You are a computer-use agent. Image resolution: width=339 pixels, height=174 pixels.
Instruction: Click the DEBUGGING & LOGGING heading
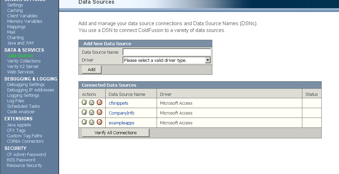pos(31,79)
